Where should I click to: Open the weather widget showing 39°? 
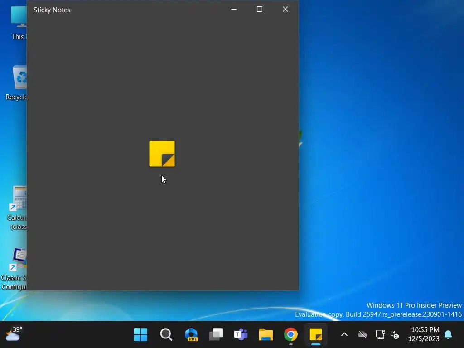click(x=14, y=334)
